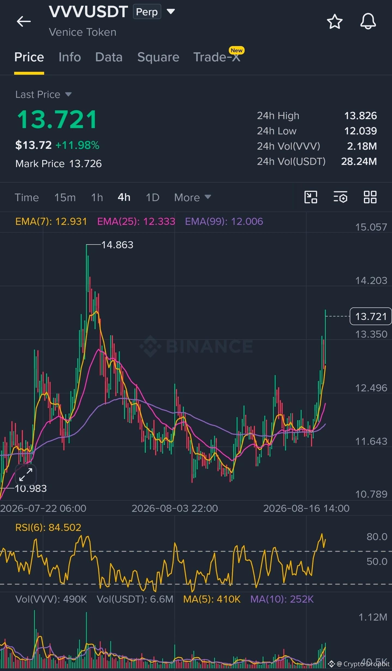Tap the 2026-08-03 22:00 time axis label
Screen dimensions: 392x671
175,508
